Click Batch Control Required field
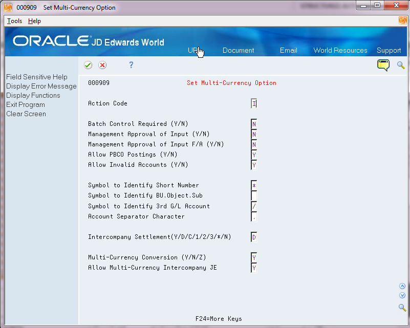The image size is (410, 328). pos(254,124)
